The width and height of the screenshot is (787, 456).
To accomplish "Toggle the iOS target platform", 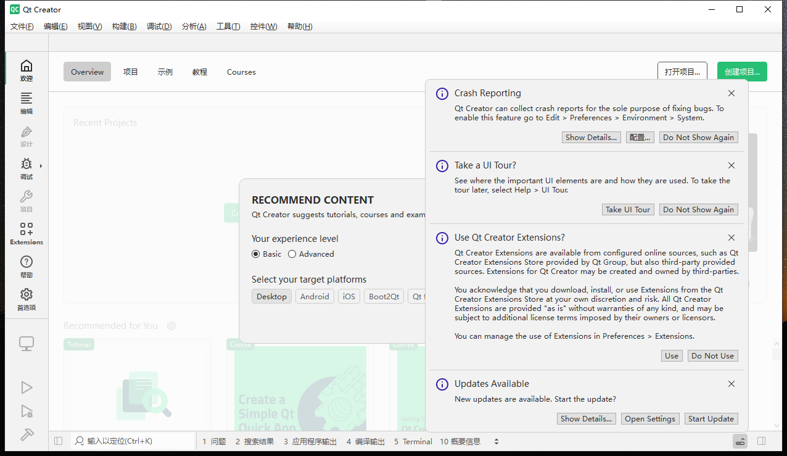I will point(349,297).
